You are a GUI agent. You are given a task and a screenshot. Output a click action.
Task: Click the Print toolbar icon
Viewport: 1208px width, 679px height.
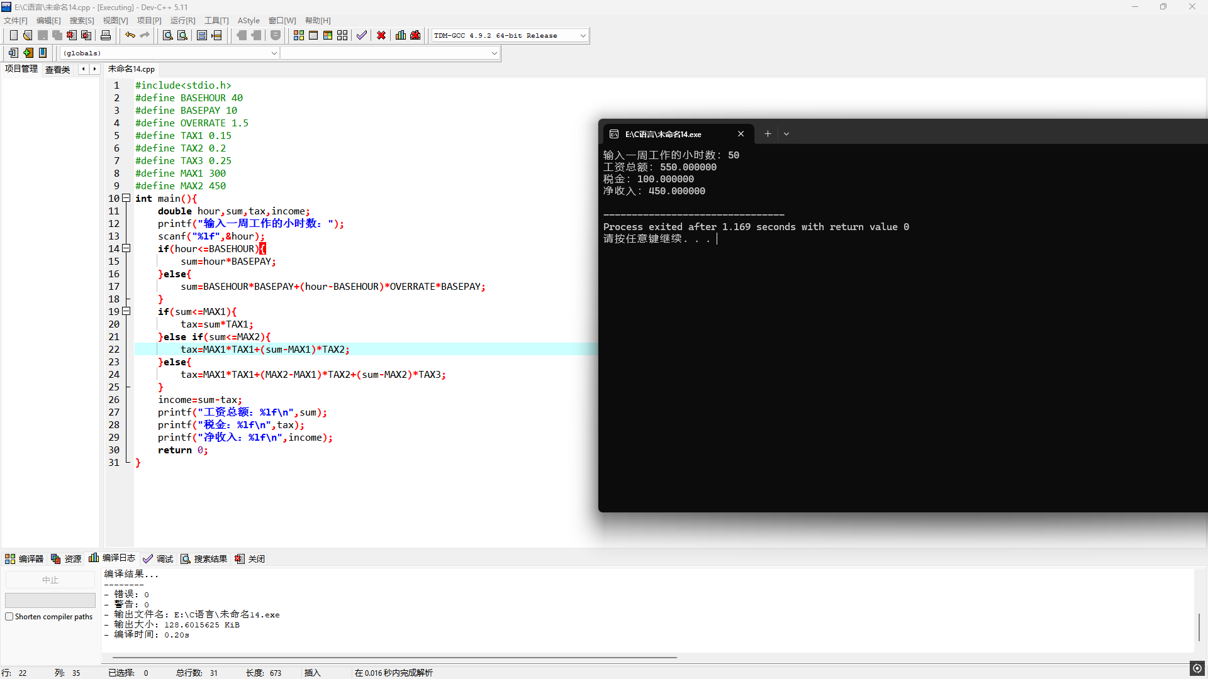106,36
